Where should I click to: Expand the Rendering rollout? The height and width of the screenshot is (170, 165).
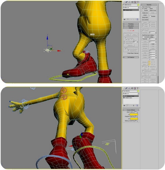tap(131, 24)
